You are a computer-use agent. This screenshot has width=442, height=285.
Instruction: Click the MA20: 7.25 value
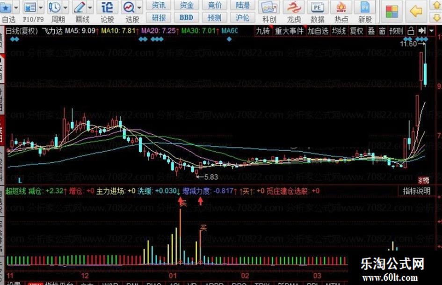click(159, 31)
